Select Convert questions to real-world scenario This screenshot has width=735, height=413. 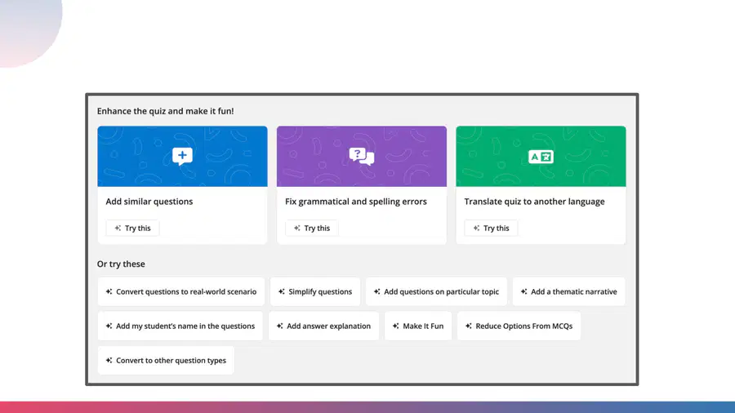[181, 291]
